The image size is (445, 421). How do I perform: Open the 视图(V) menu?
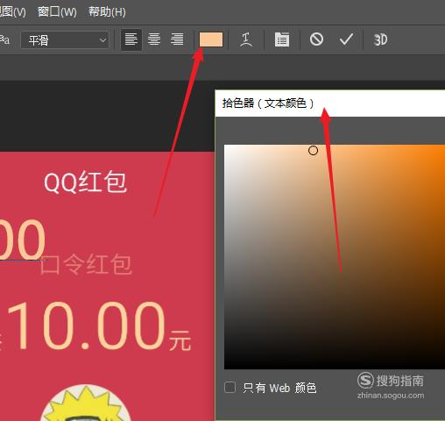(13, 11)
